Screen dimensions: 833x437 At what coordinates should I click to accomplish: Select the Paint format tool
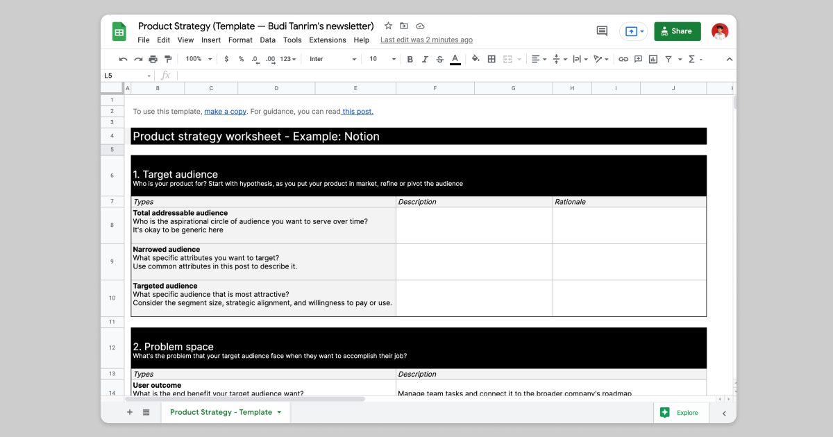(x=167, y=60)
